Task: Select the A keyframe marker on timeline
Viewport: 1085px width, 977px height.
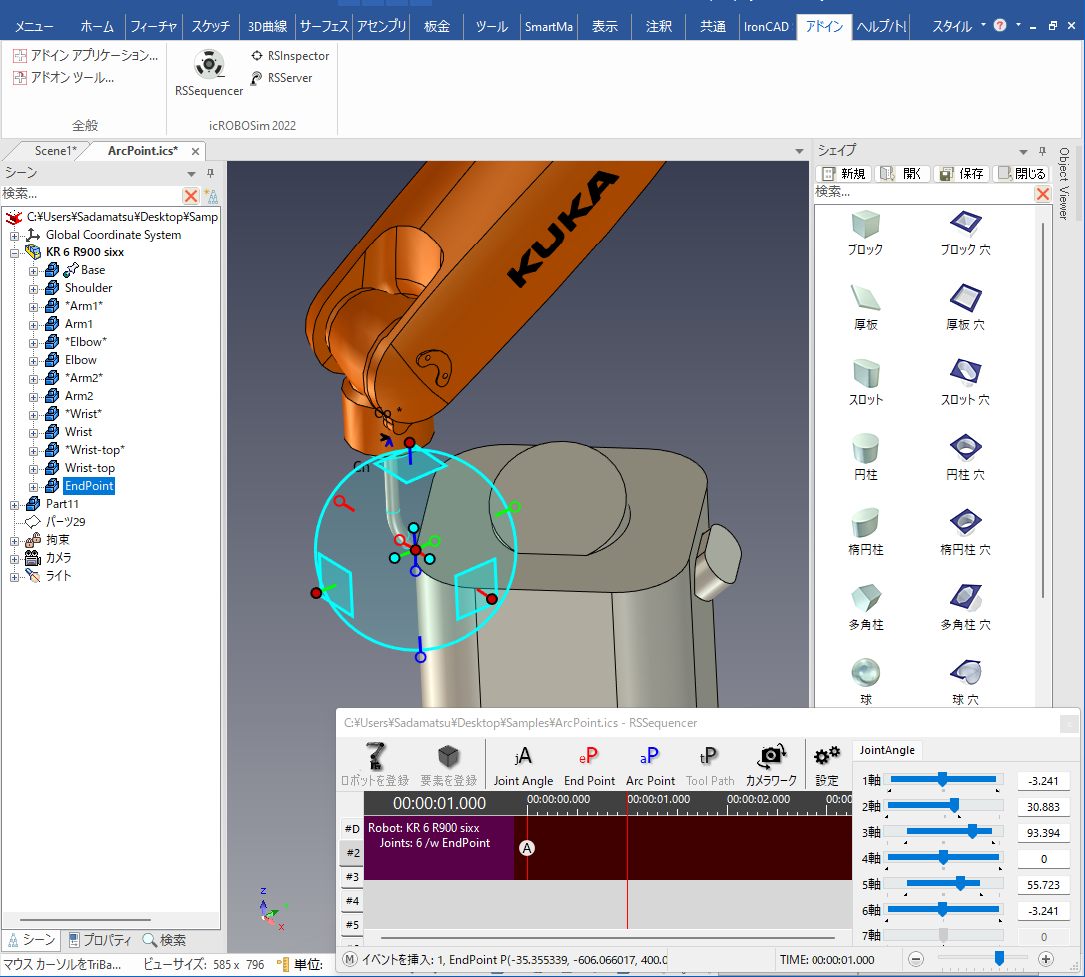Action: (x=528, y=848)
